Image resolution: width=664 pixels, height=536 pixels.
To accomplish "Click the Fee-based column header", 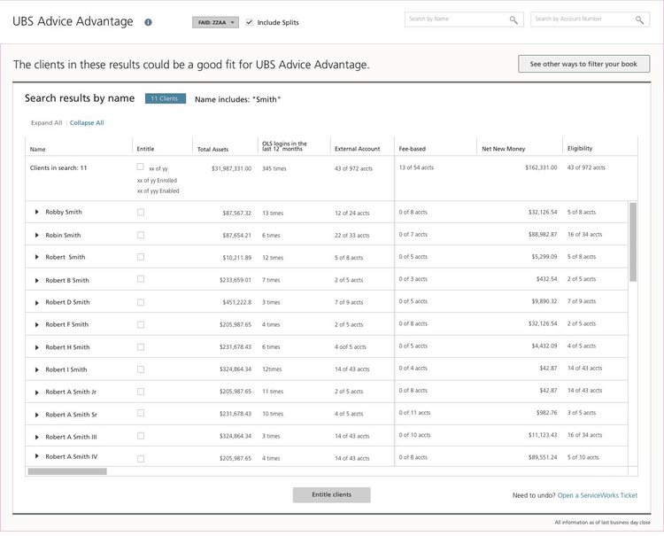I will [x=412, y=149].
